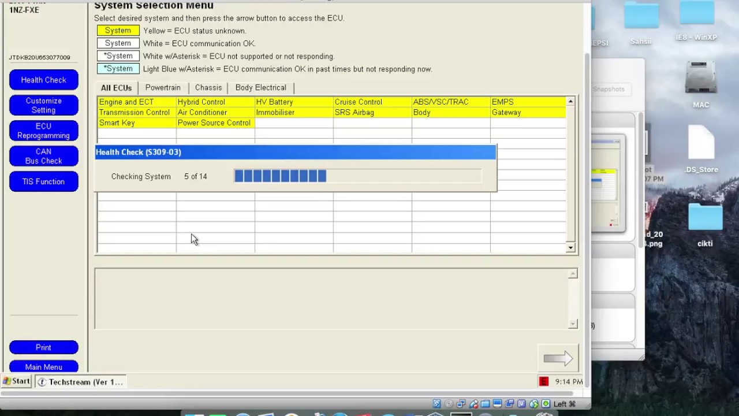This screenshot has width=739, height=416.
Task: Select ABS/VSC/TRAC system
Action: (x=451, y=102)
